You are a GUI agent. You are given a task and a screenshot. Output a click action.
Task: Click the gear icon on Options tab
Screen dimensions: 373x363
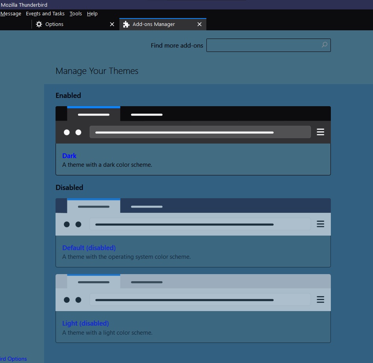[x=39, y=24]
